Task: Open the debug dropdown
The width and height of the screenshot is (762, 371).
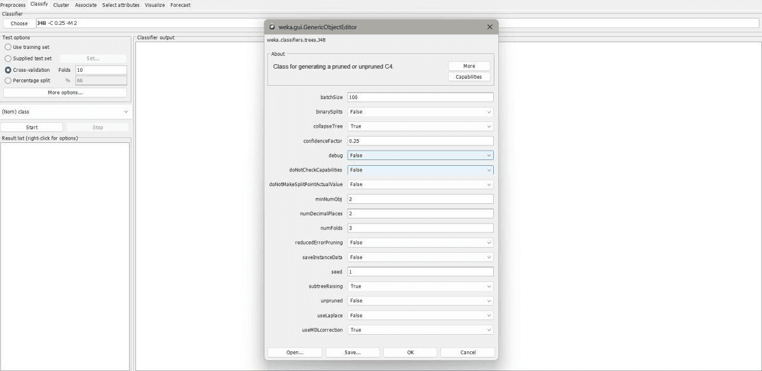Action: coord(420,156)
